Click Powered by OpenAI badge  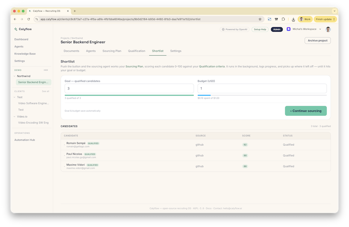235,29
